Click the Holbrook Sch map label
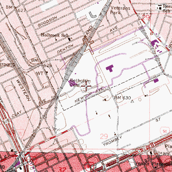This screenshot has width=172, height=172. click(55, 35)
